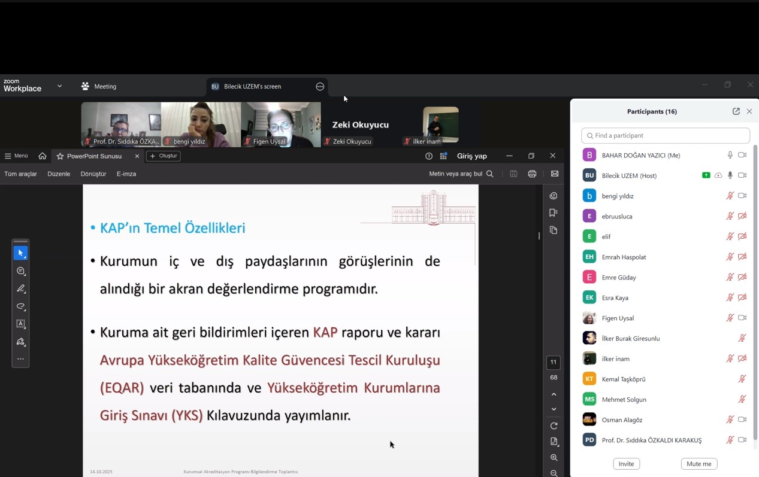This screenshot has width=759, height=477.
Task: Click the home icon in Acrobat
Action: coord(43,156)
